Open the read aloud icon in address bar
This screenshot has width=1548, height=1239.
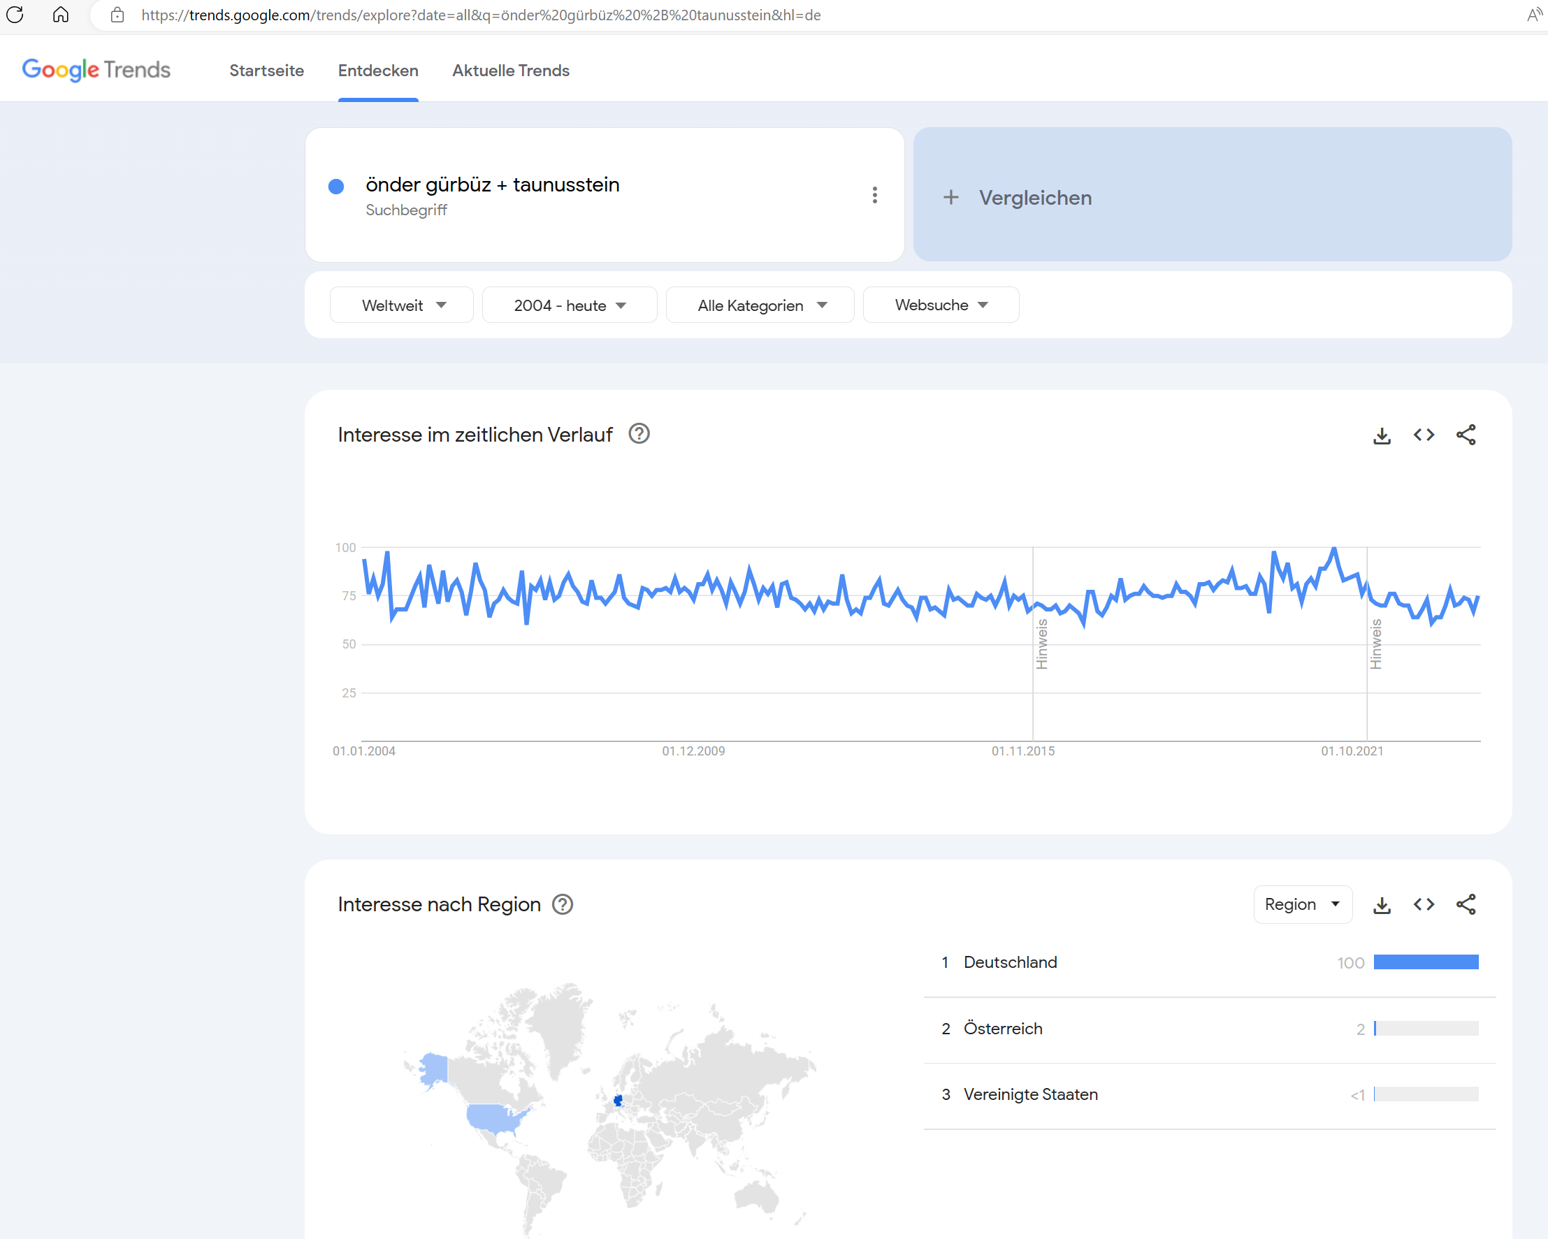pyautogui.click(x=1534, y=15)
